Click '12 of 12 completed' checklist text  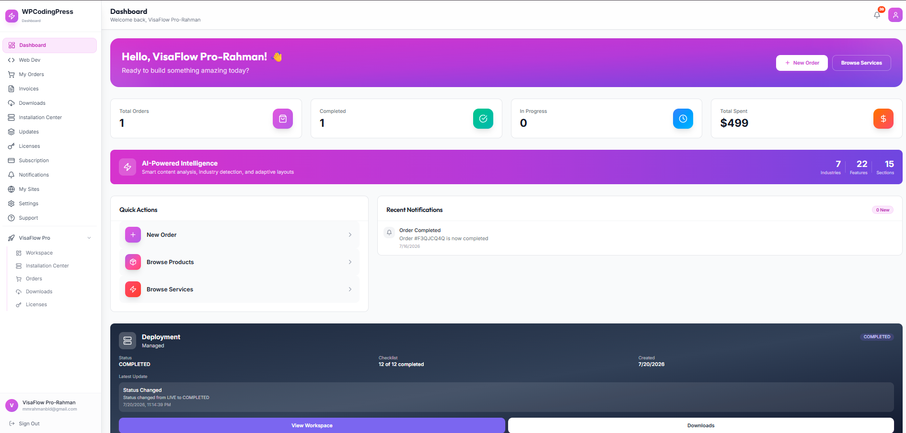point(401,365)
